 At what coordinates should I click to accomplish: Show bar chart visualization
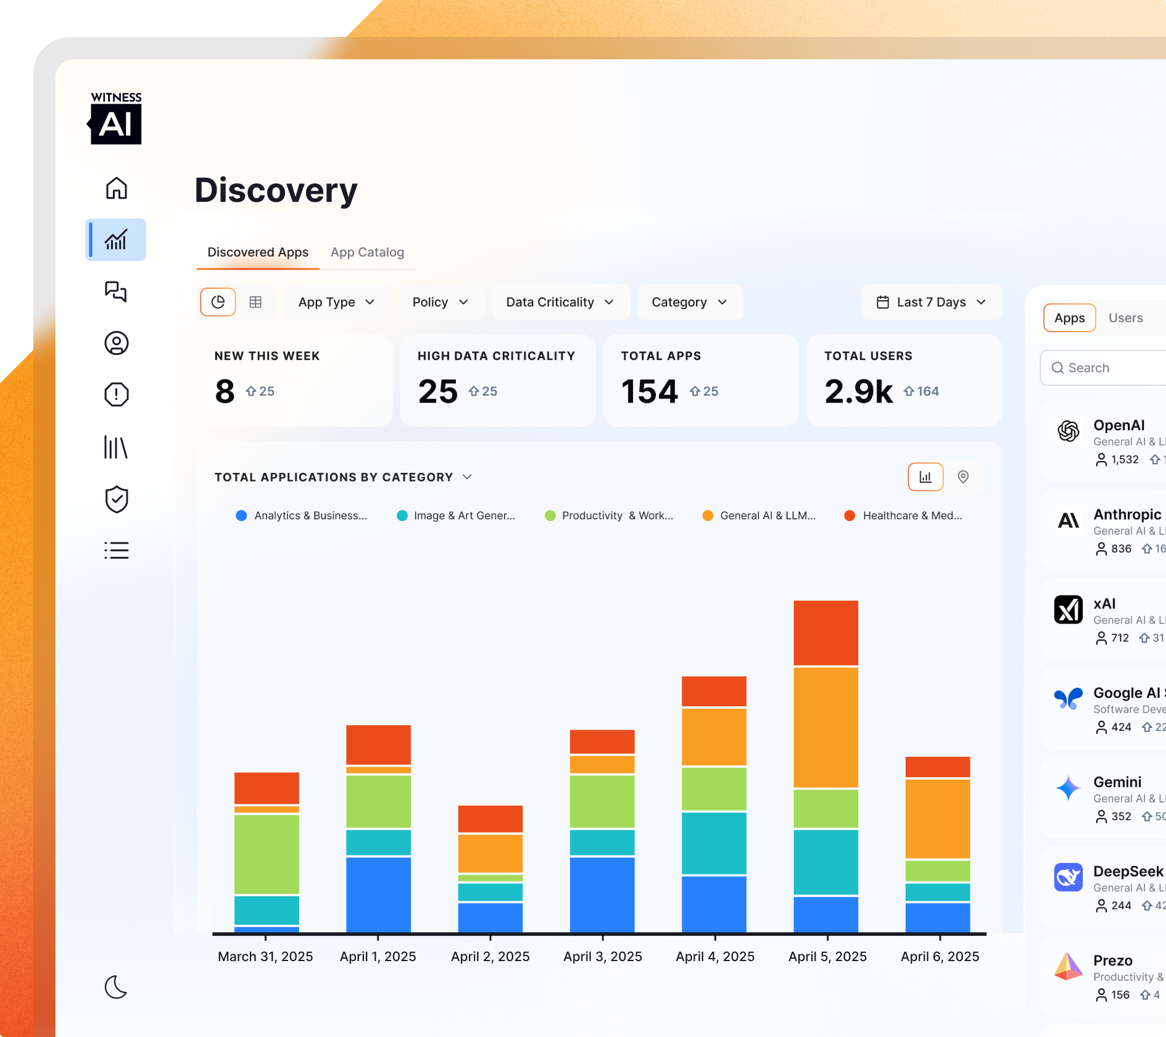tap(925, 477)
